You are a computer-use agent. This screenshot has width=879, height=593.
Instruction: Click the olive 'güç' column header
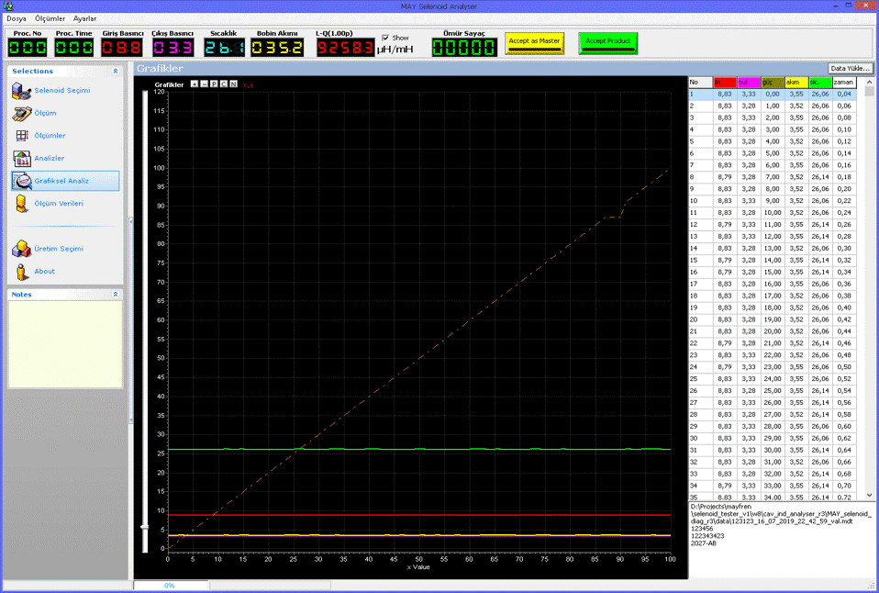point(773,83)
